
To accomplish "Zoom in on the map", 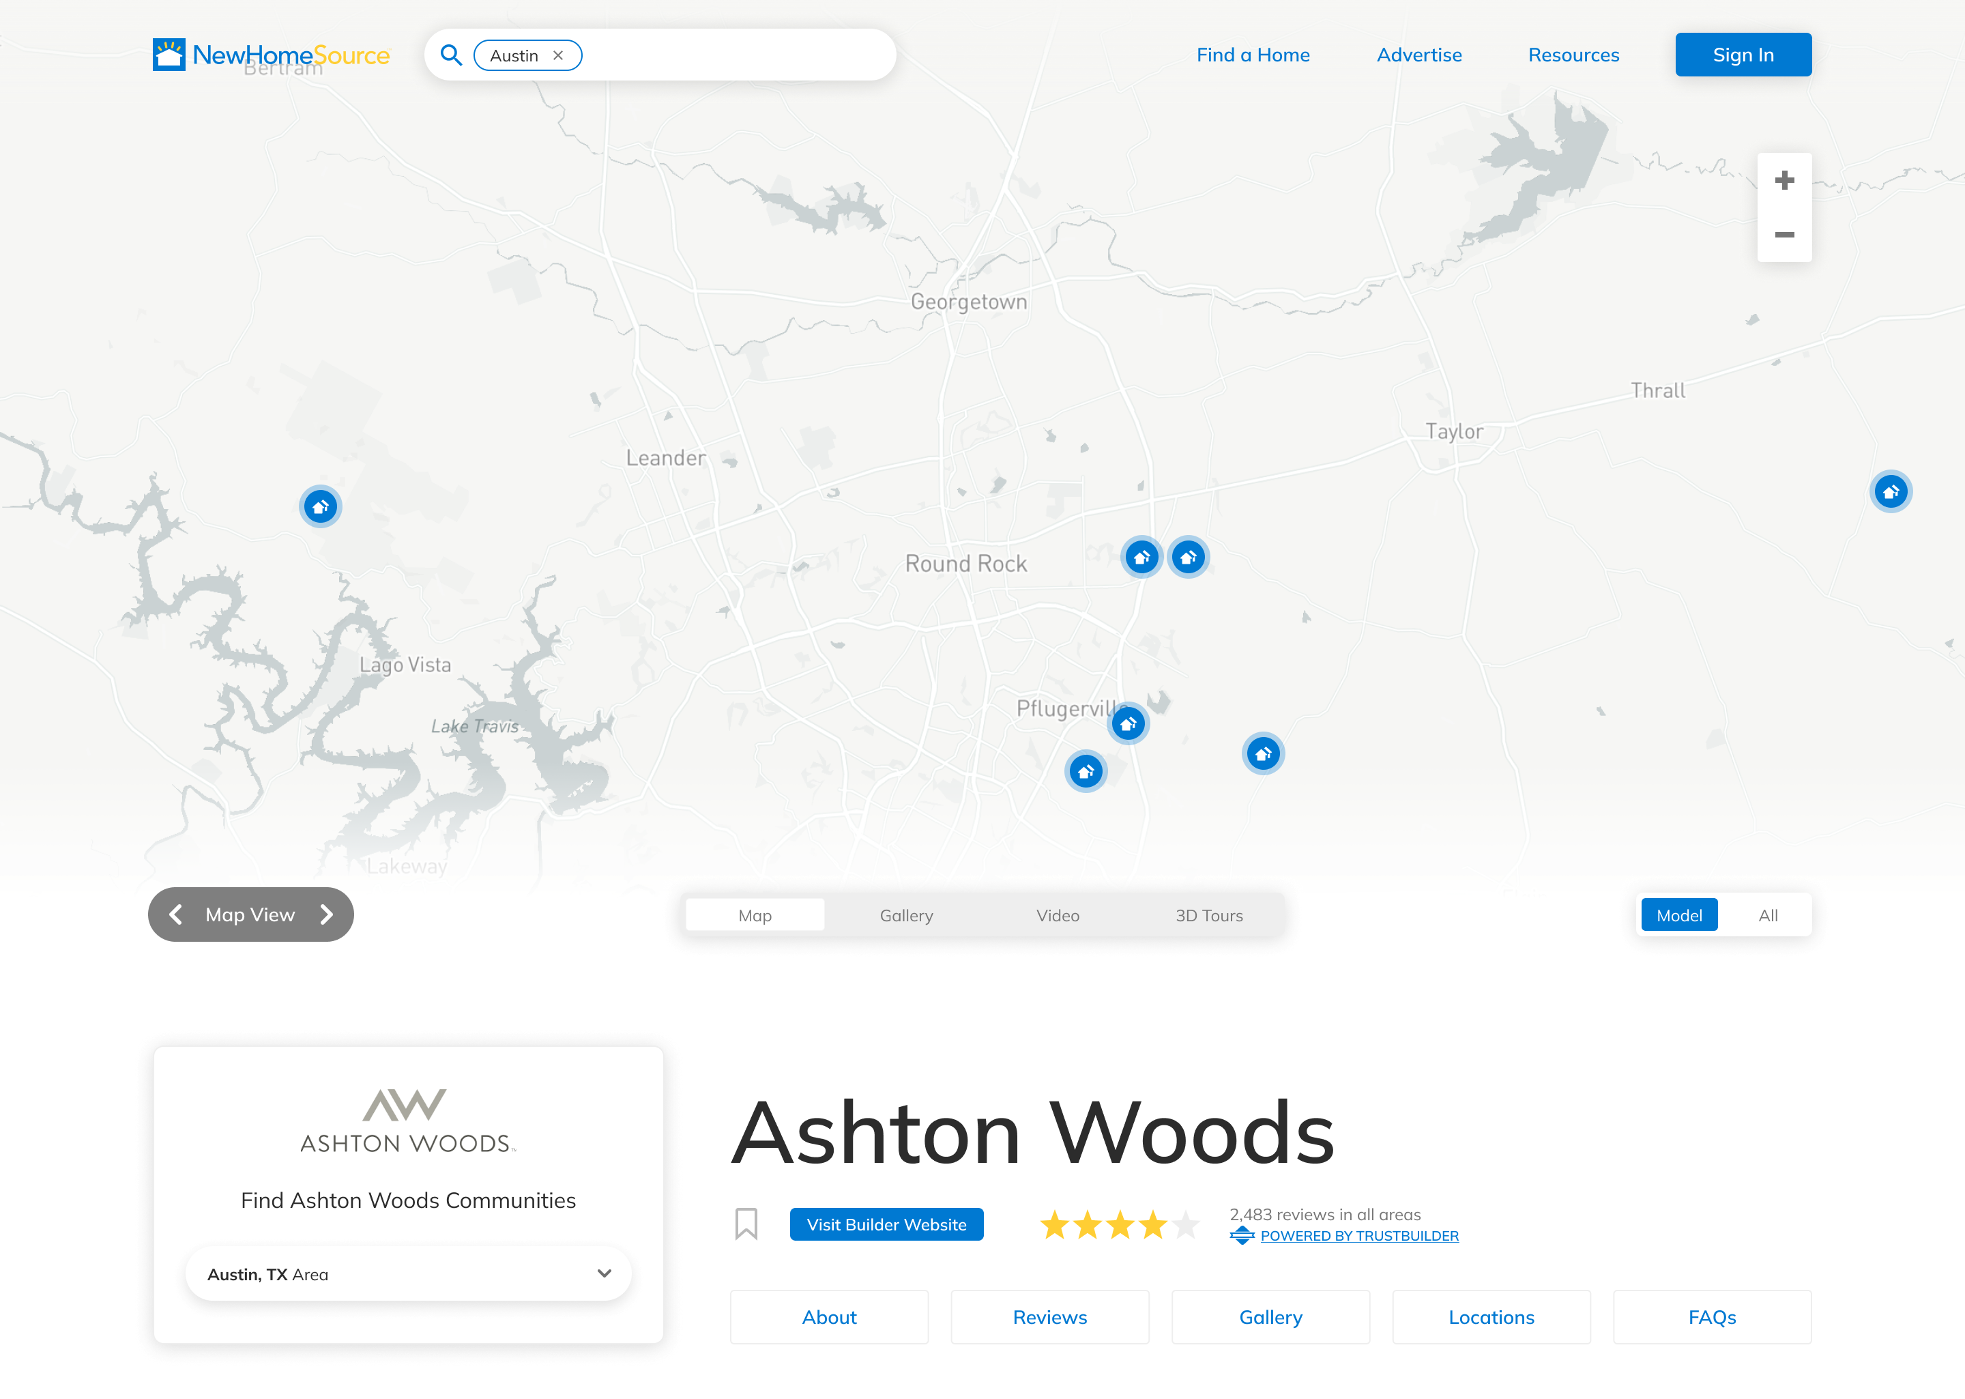I will tap(1784, 180).
